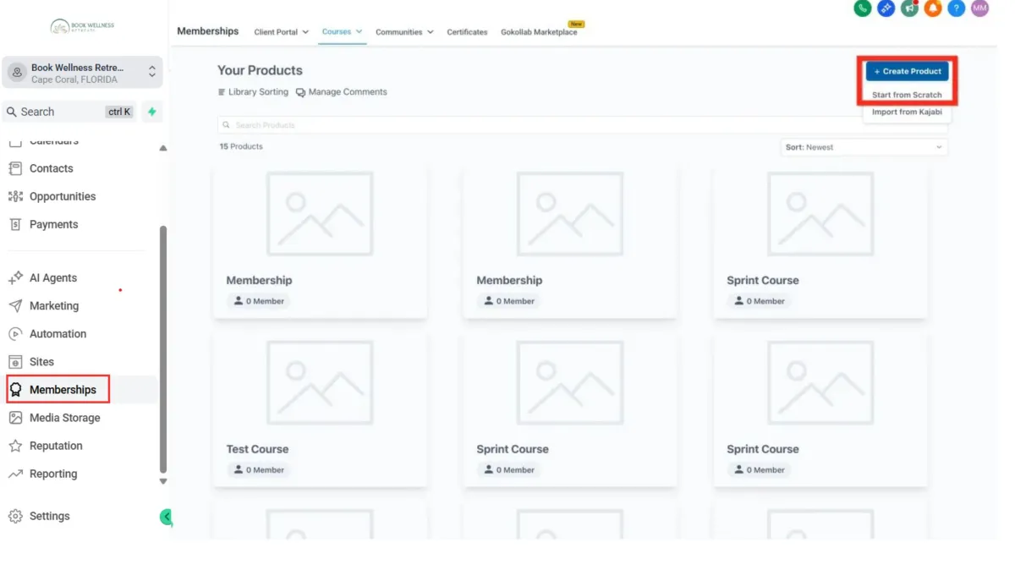Open Settings in the sidebar

(49, 516)
